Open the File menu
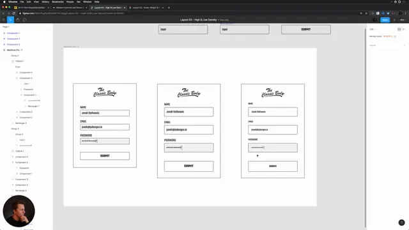Screen dimensions: 409x230 (x=22, y=1)
